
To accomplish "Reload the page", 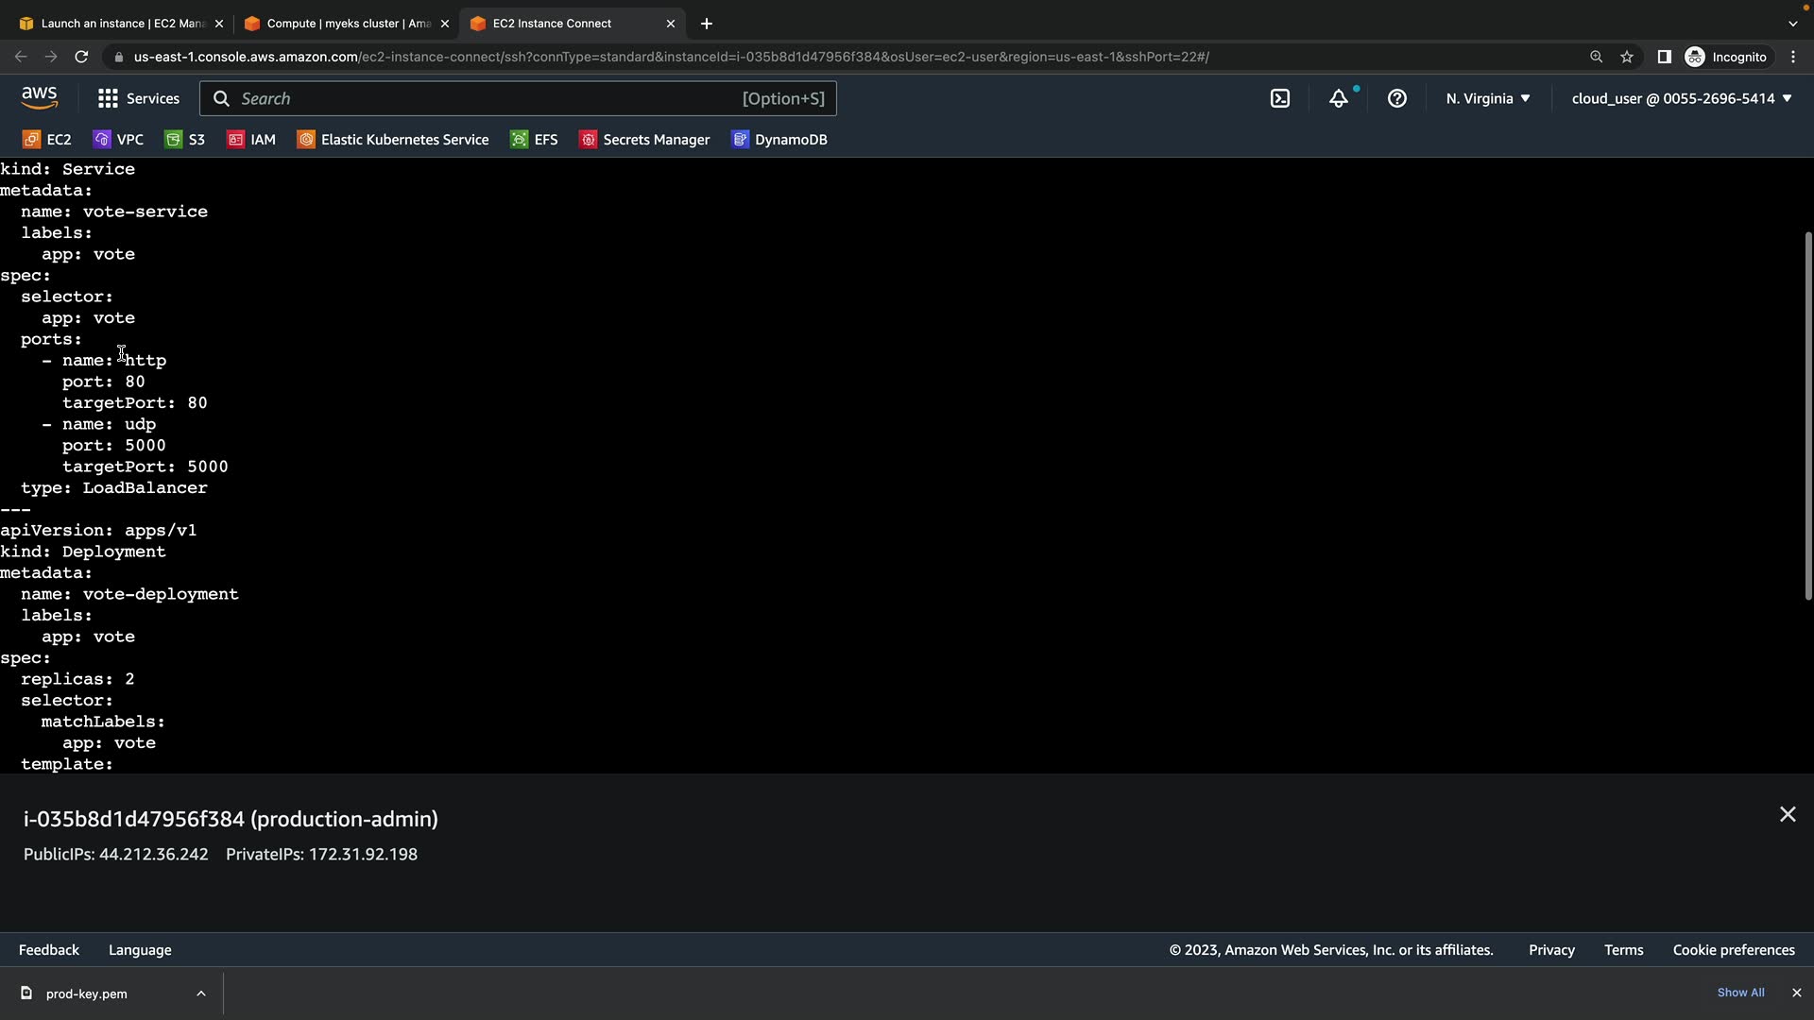I will pos(81,57).
